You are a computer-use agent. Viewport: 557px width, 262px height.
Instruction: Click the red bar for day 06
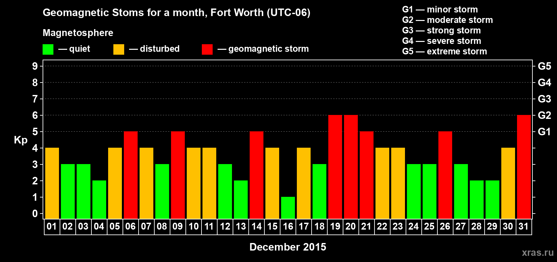click(131, 175)
